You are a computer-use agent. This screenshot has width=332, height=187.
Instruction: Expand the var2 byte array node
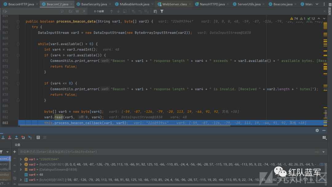click(x=21, y=164)
